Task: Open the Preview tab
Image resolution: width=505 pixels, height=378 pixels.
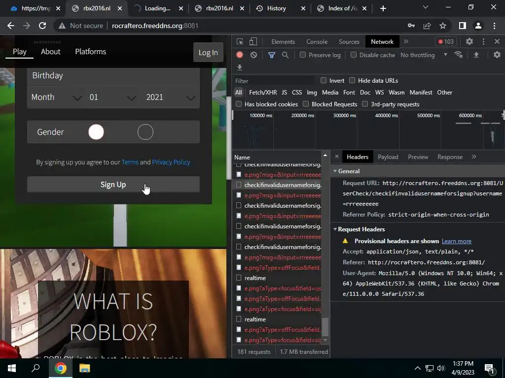Action: [x=418, y=157]
